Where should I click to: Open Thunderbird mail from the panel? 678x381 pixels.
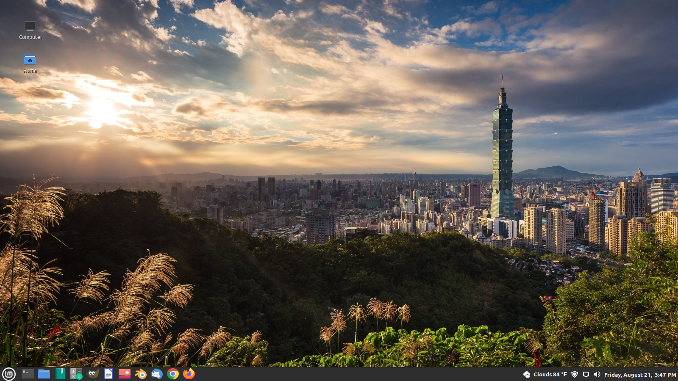[157, 374]
